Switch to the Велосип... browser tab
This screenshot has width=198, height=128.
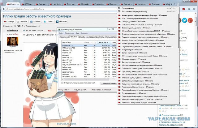(69, 4)
